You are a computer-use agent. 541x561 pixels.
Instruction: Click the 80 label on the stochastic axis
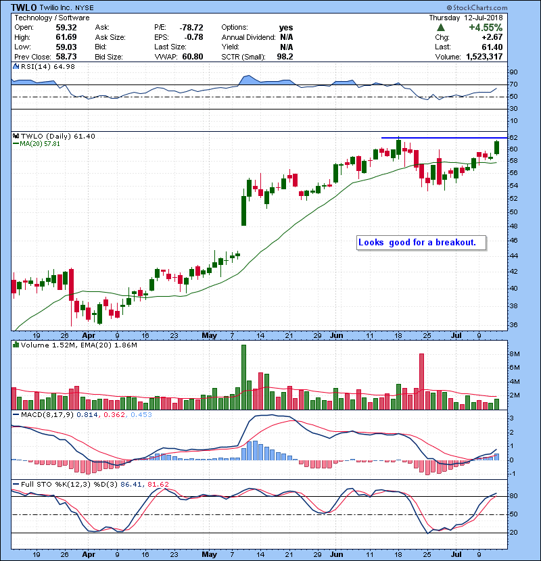pyautogui.click(x=513, y=496)
